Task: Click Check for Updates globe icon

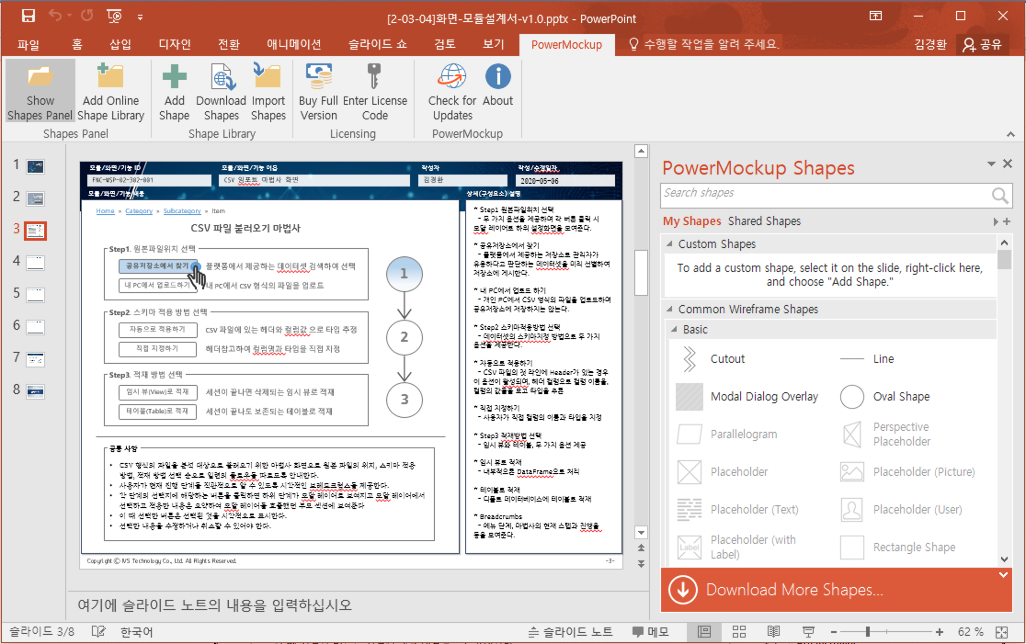Action: (452, 77)
